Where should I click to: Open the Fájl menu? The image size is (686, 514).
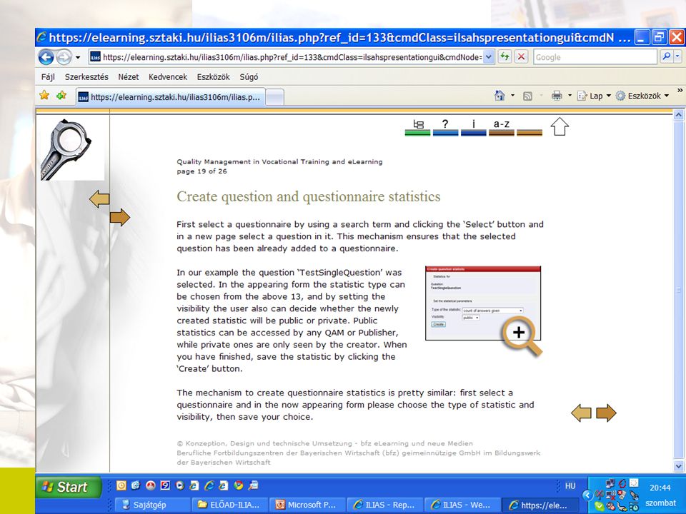tap(48, 77)
